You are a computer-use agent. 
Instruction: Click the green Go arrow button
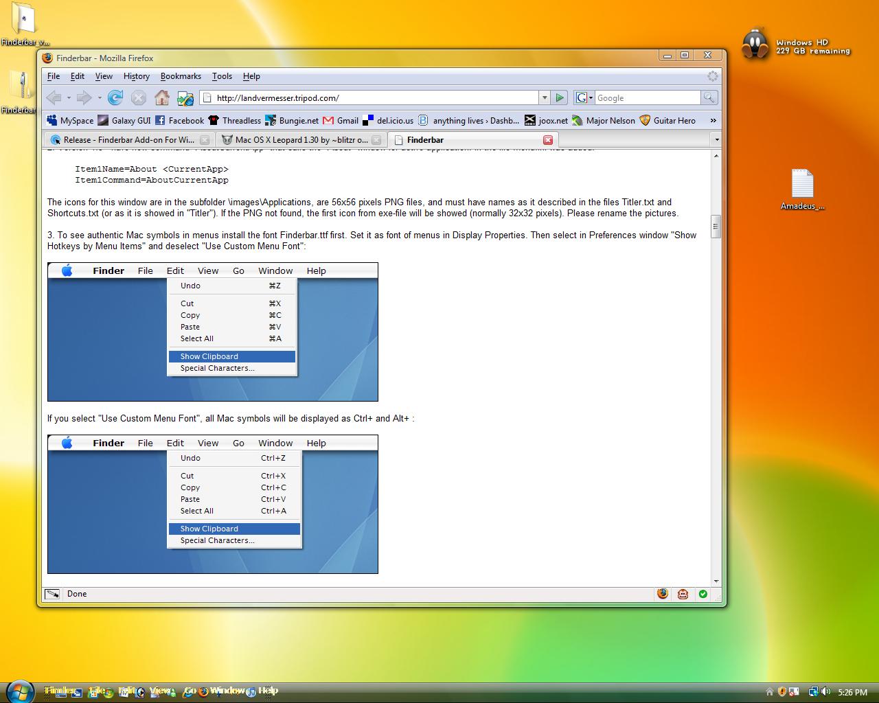pos(560,97)
